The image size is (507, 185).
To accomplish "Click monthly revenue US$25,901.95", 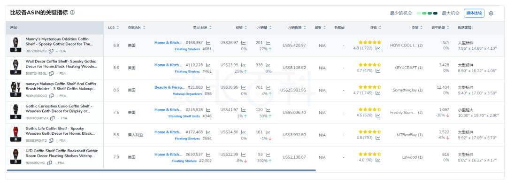I will [293, 90].
